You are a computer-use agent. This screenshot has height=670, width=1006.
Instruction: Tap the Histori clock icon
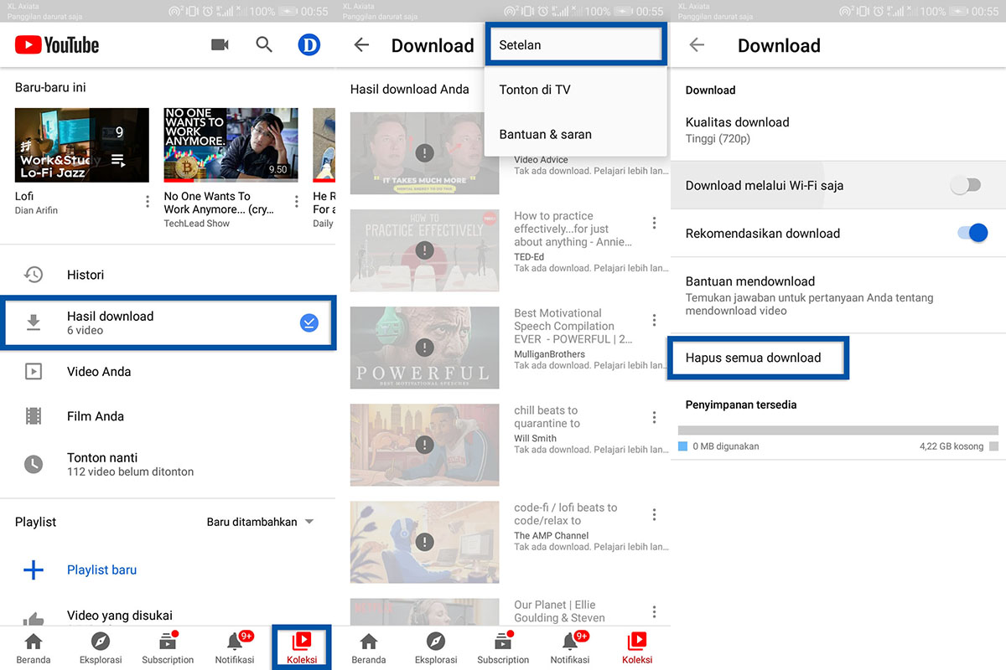[x=34, y=275]
